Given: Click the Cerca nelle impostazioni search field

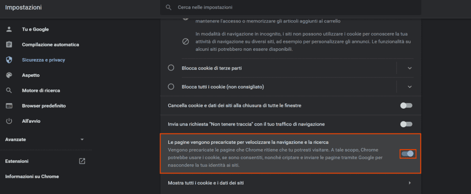Looking at the screenshot, I should coord(291,7).
